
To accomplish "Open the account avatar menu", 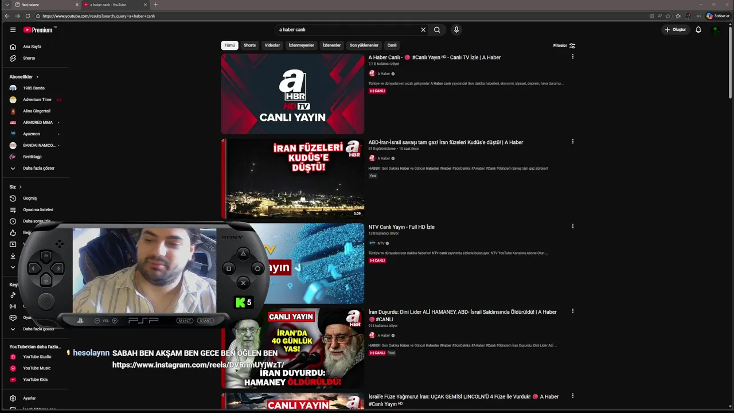I will (x=715, y=30).
